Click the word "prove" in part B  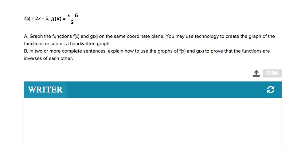(x=216, y=51)
